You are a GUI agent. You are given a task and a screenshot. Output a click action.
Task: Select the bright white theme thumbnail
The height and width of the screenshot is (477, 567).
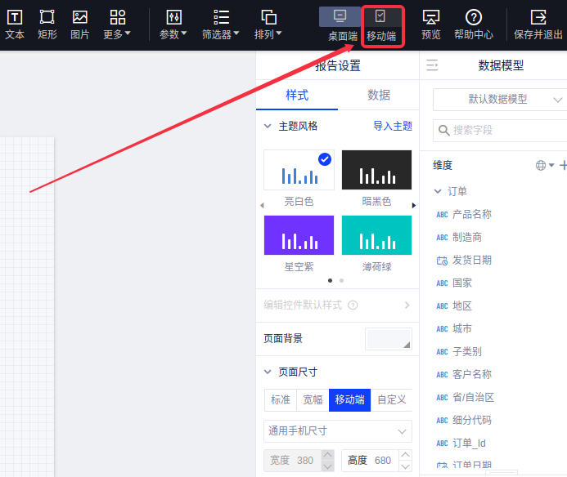point(299,171)
